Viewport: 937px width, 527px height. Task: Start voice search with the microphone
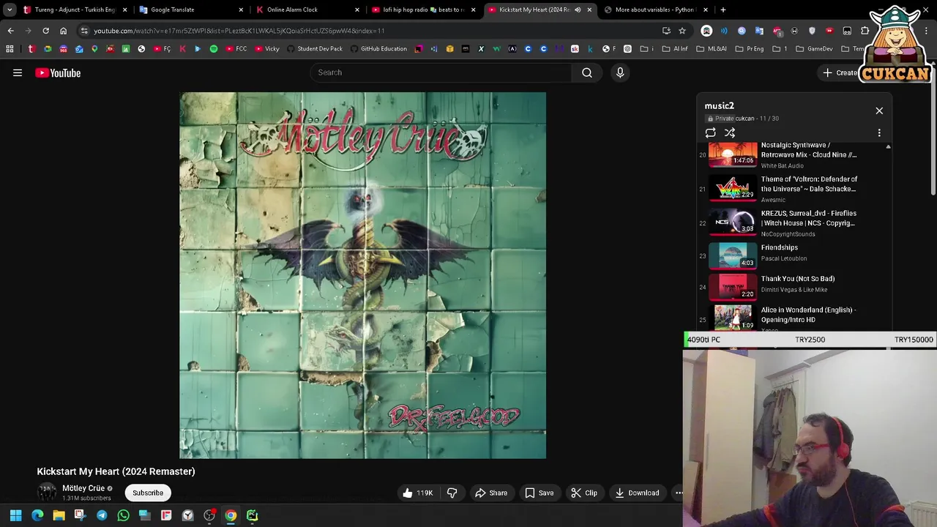[620, 72]
